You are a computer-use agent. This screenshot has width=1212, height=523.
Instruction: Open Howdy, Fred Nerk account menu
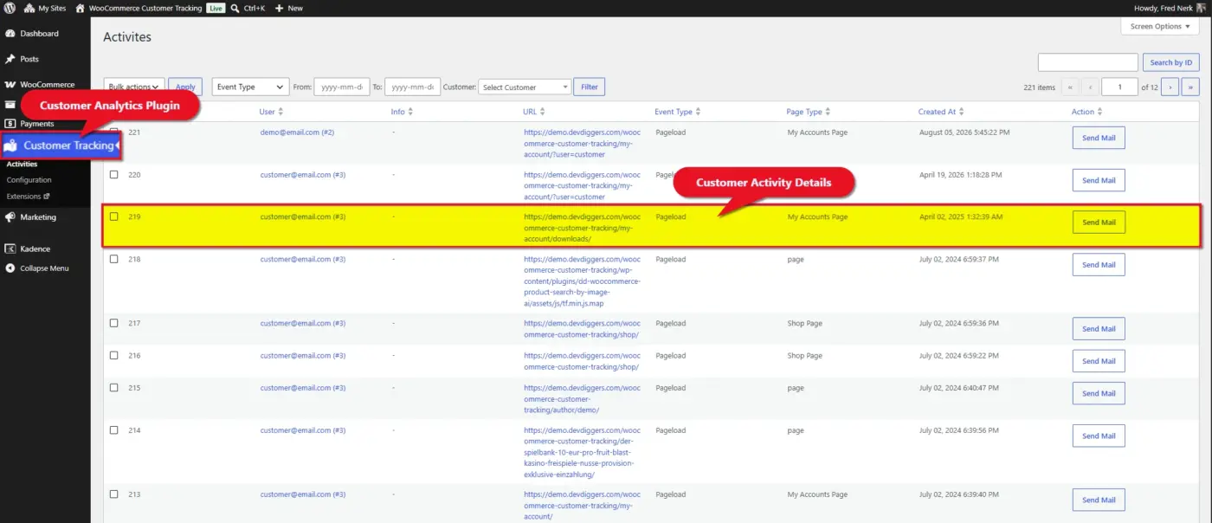[x=1169, y=8]
